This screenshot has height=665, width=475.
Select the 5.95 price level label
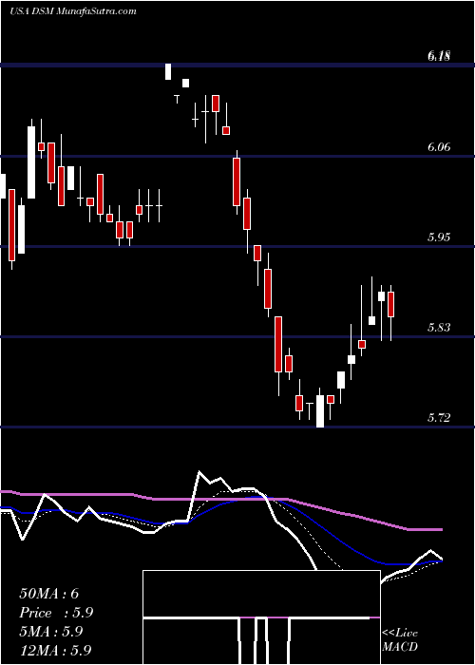point(438,237)
